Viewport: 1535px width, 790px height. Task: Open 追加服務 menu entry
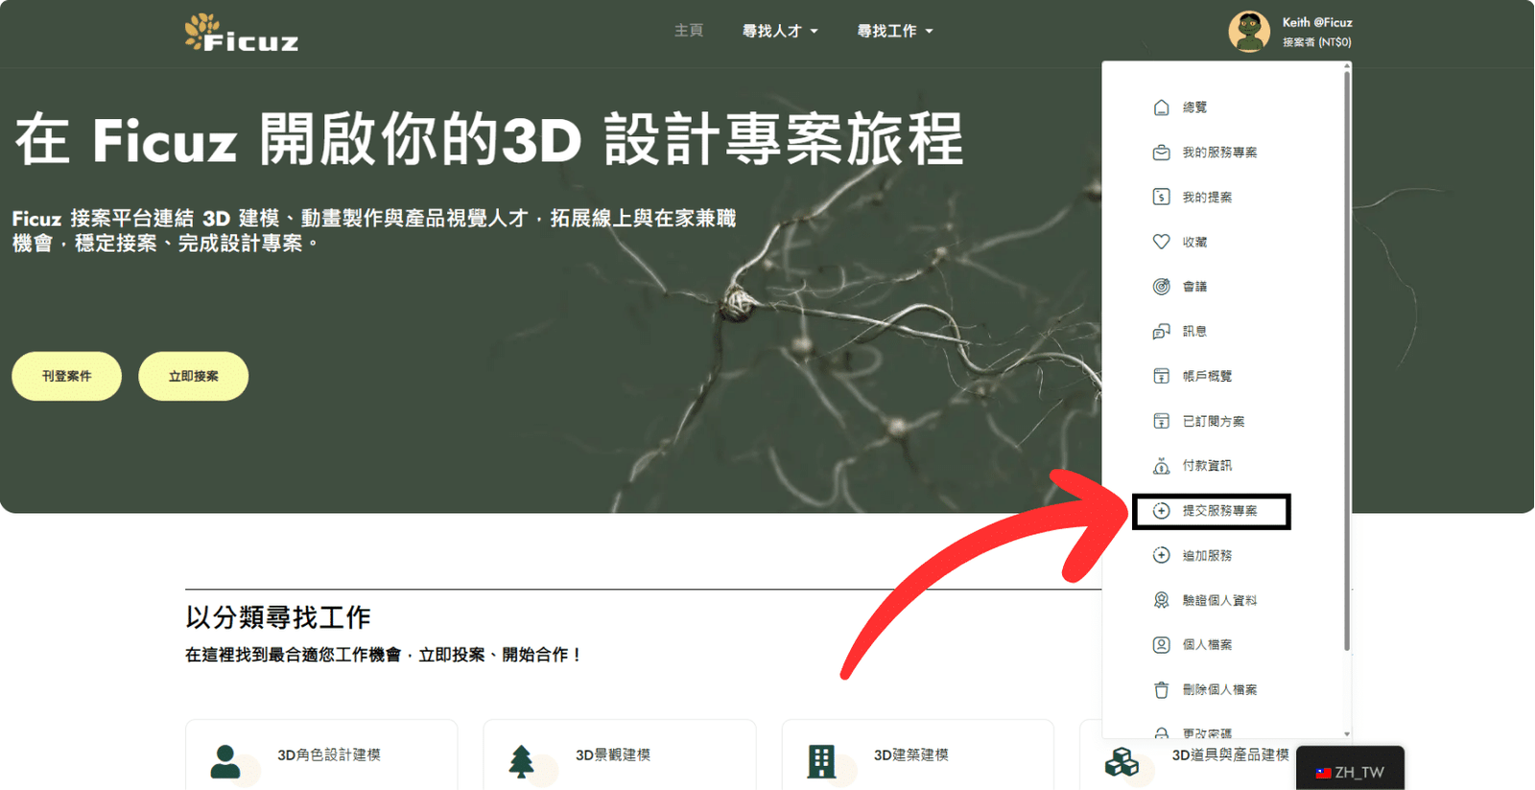point(1207,556)
